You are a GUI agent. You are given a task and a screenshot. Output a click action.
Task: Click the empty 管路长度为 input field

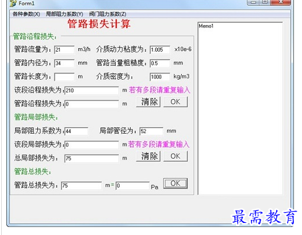(64, 77)
